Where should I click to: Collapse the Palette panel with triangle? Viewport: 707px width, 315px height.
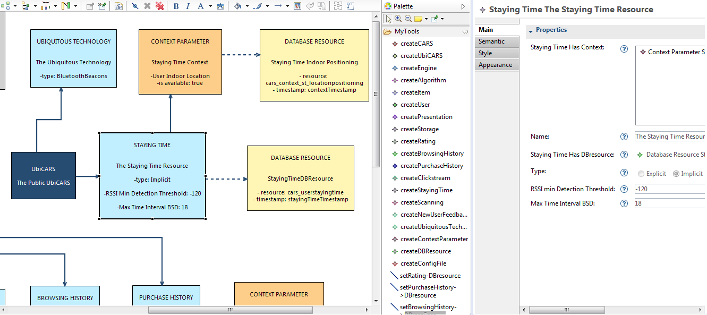[463, 6]
